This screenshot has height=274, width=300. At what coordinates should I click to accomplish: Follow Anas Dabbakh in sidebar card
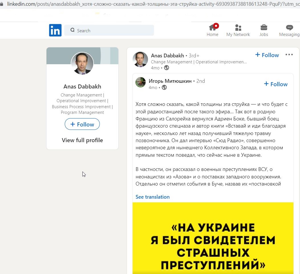(x=82, y=124)
